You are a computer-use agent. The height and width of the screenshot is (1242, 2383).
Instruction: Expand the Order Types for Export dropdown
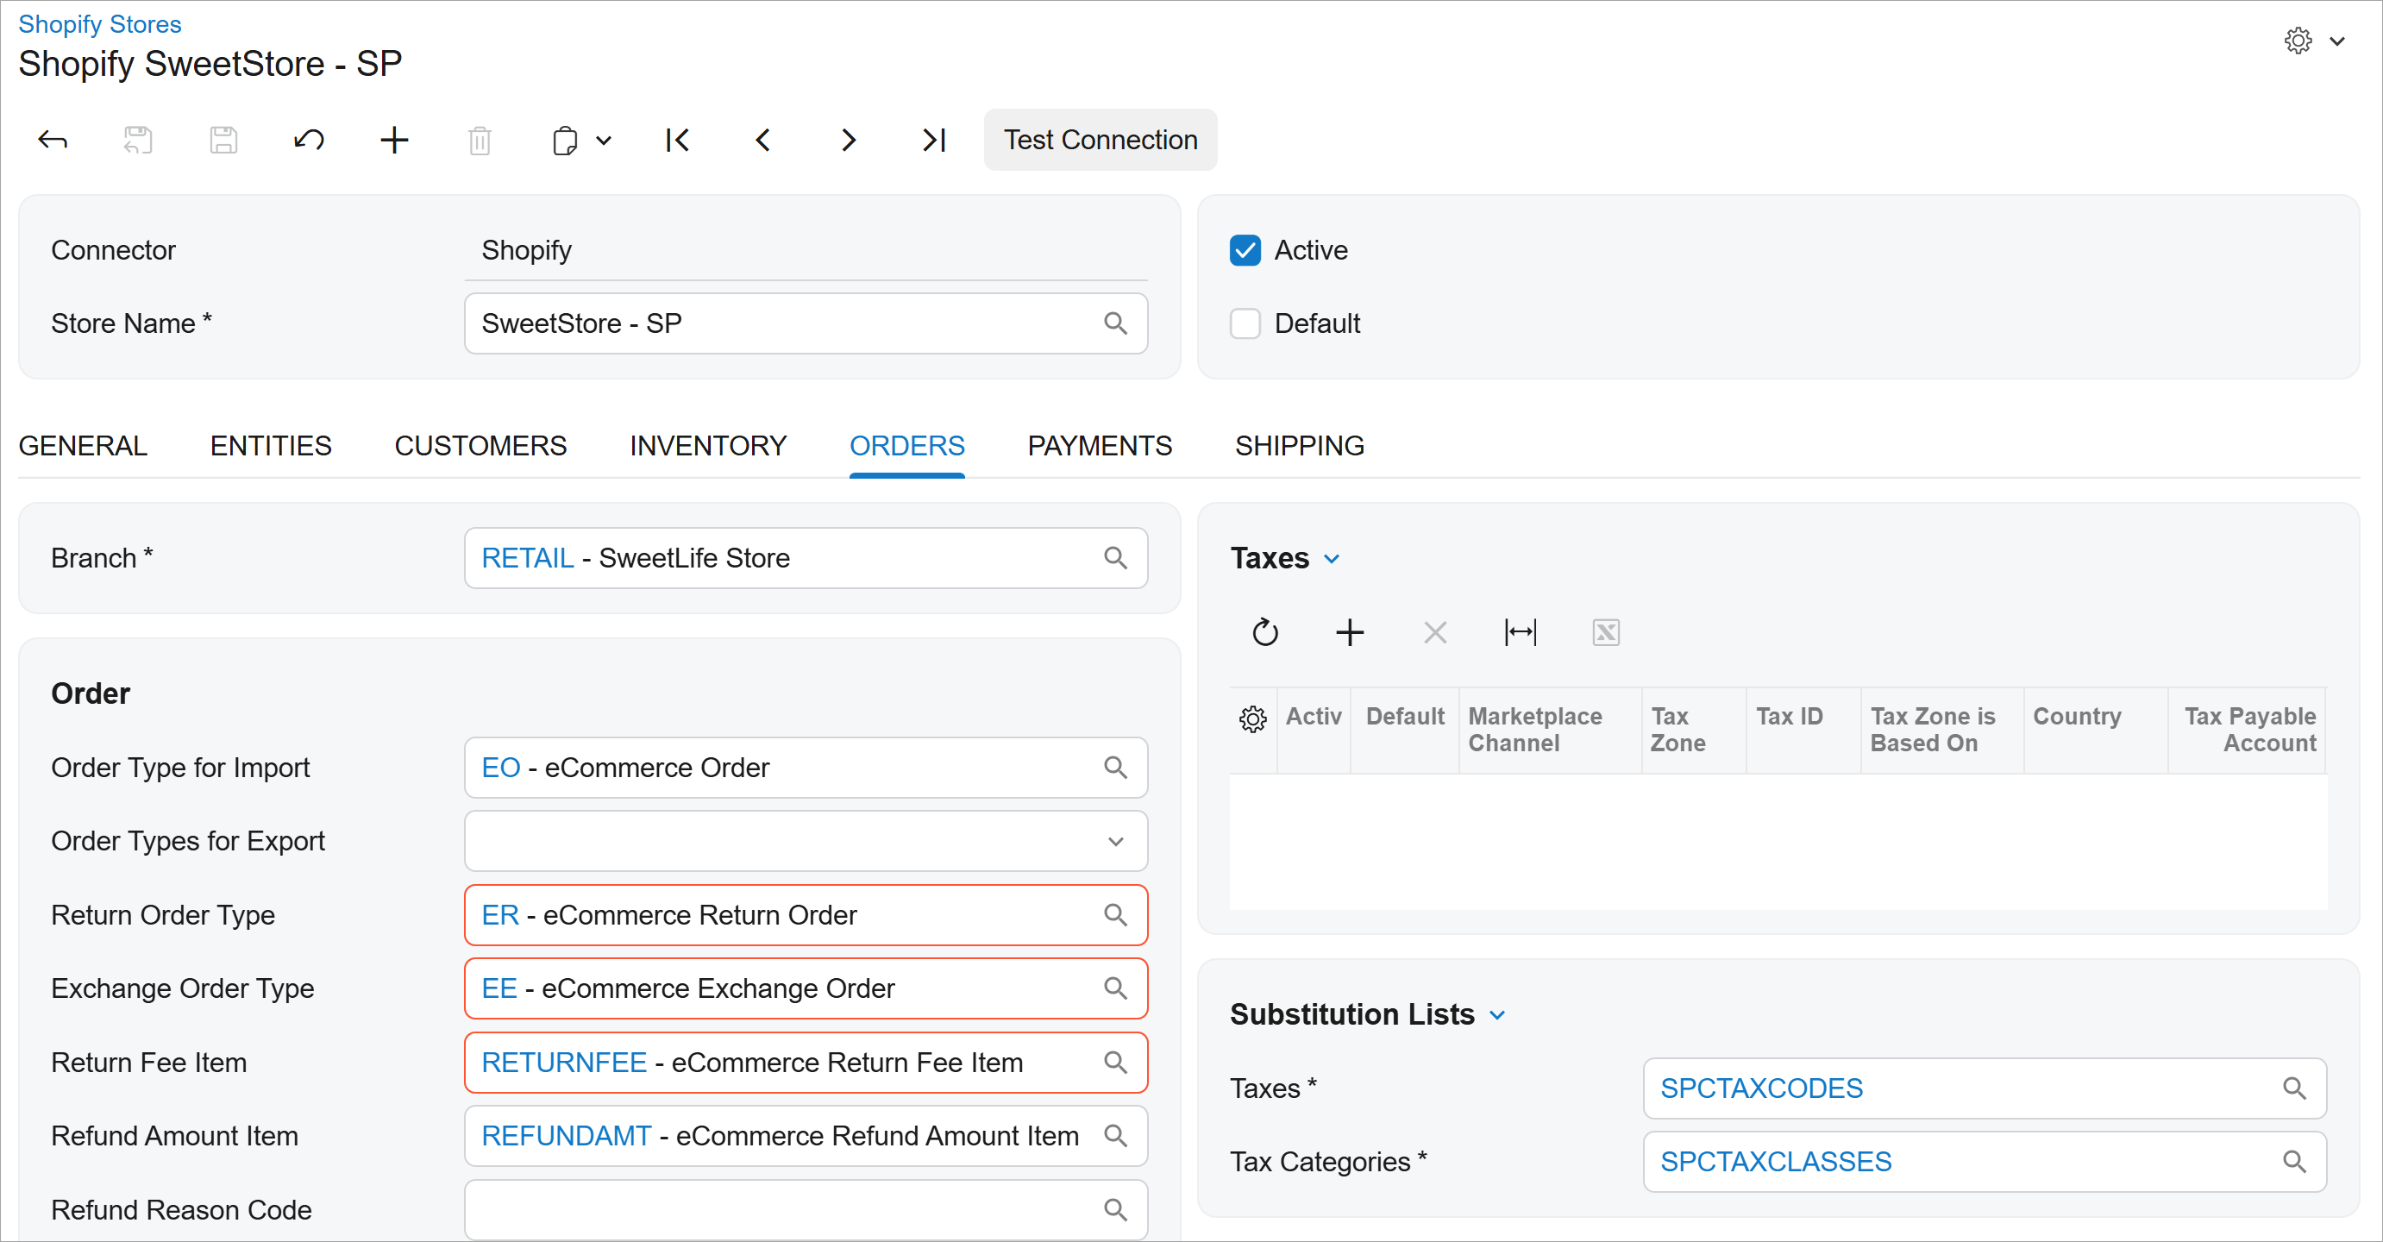1114,842
